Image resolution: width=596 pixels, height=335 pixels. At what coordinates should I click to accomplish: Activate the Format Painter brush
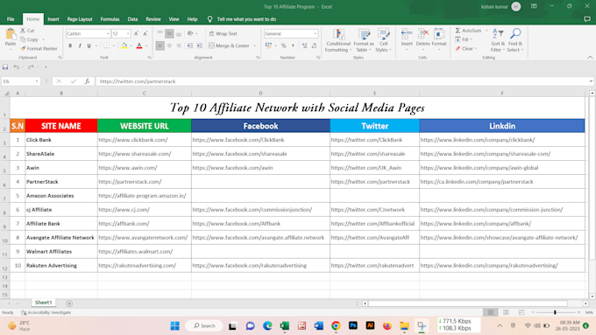point(39,49)
